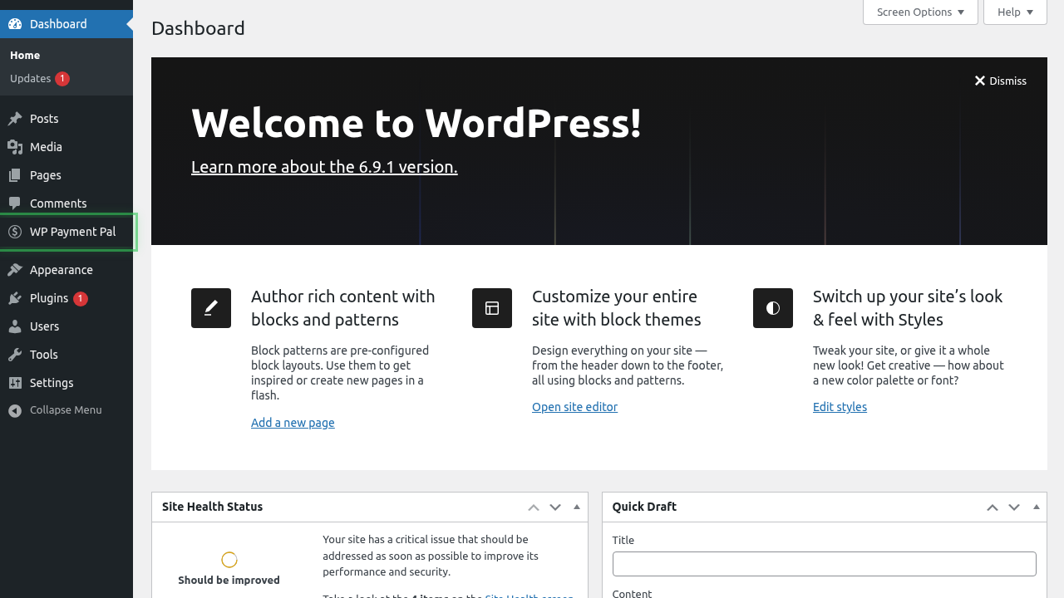This screenshot has width=1064, height=598.
Task: Open the Plugins menu item
Action: (x=49, y=298)
